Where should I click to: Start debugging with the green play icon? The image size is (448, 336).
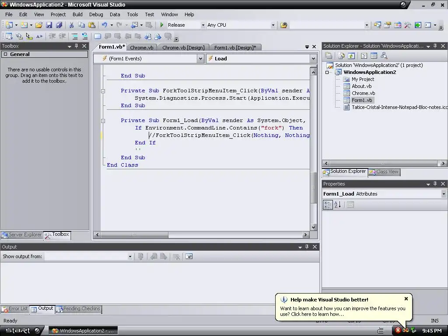click(162, 25)
